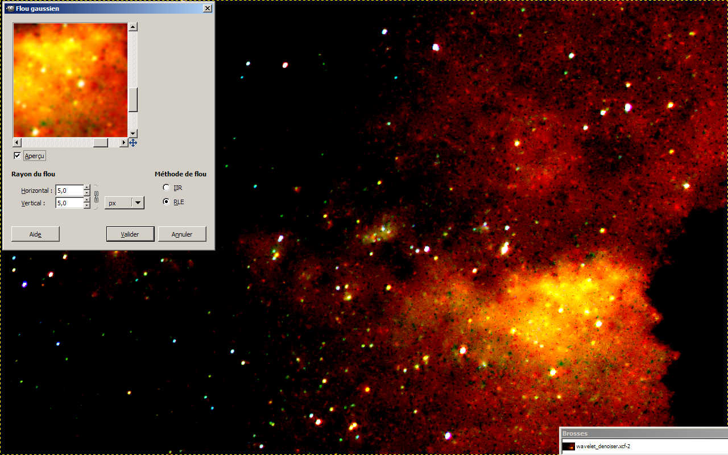
Task: Click the preview scroll down arrow
Action: (133, 133)
